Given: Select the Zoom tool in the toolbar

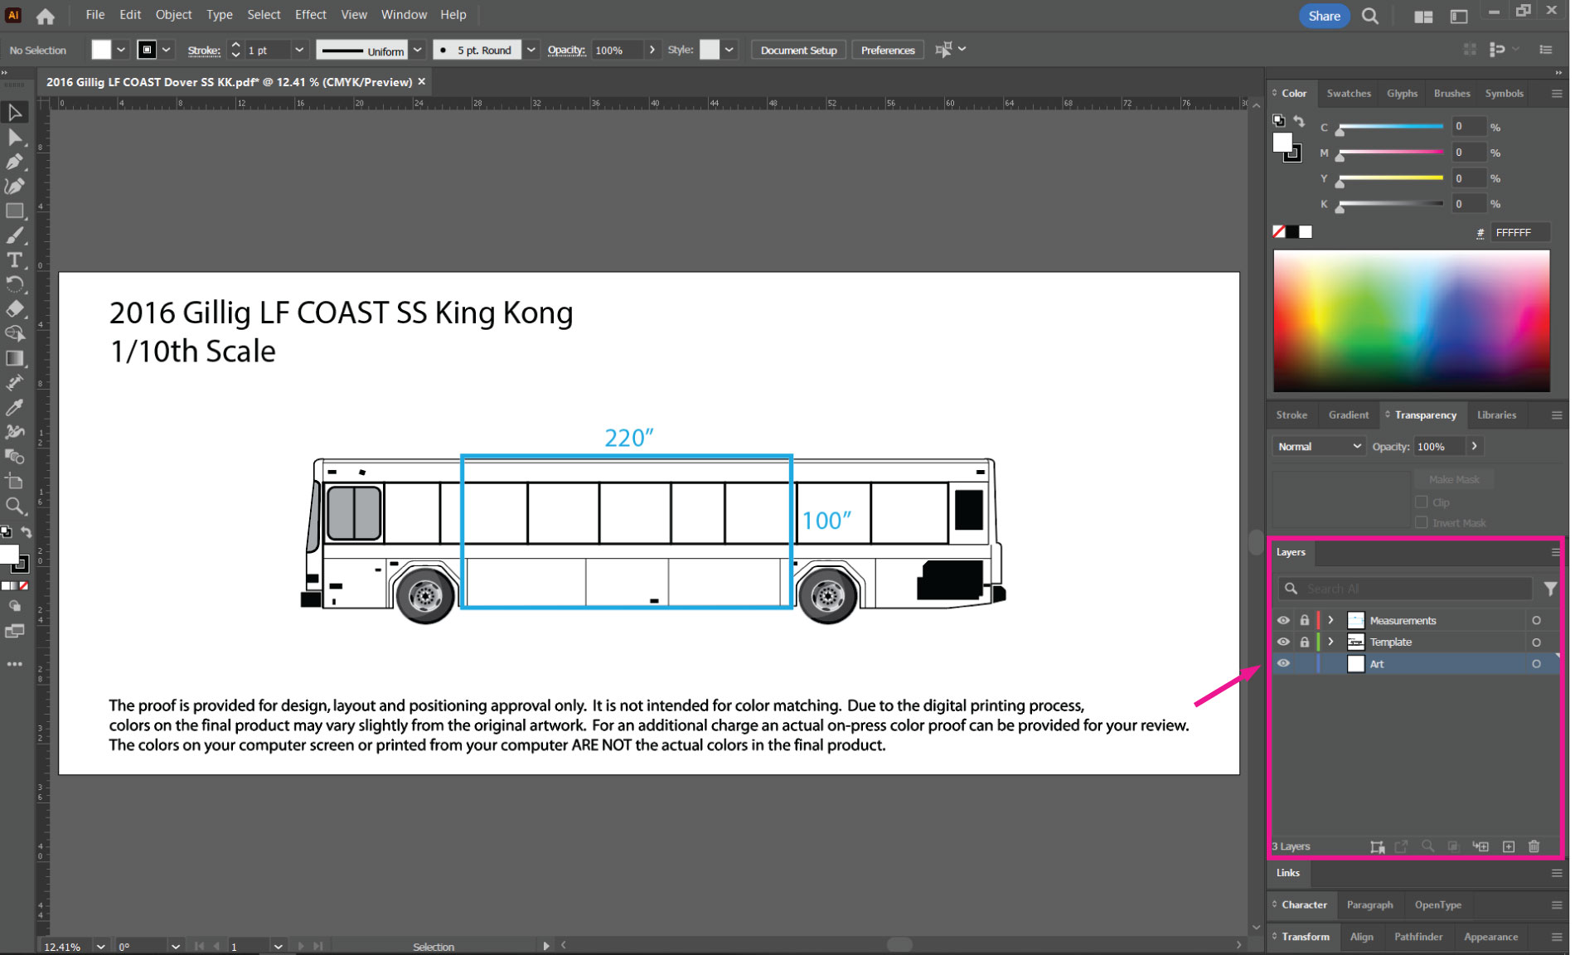Looking at the screenshot, I should tap(15, 504).
